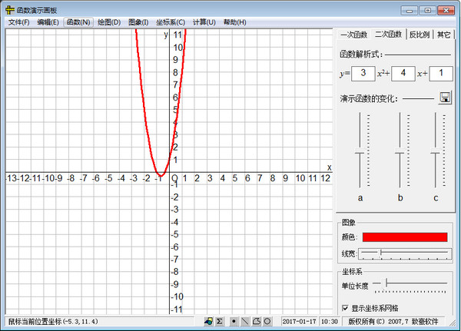Select the circle drawing tool icon
This screenshot has height=331, width=461.
click(267, 321)
